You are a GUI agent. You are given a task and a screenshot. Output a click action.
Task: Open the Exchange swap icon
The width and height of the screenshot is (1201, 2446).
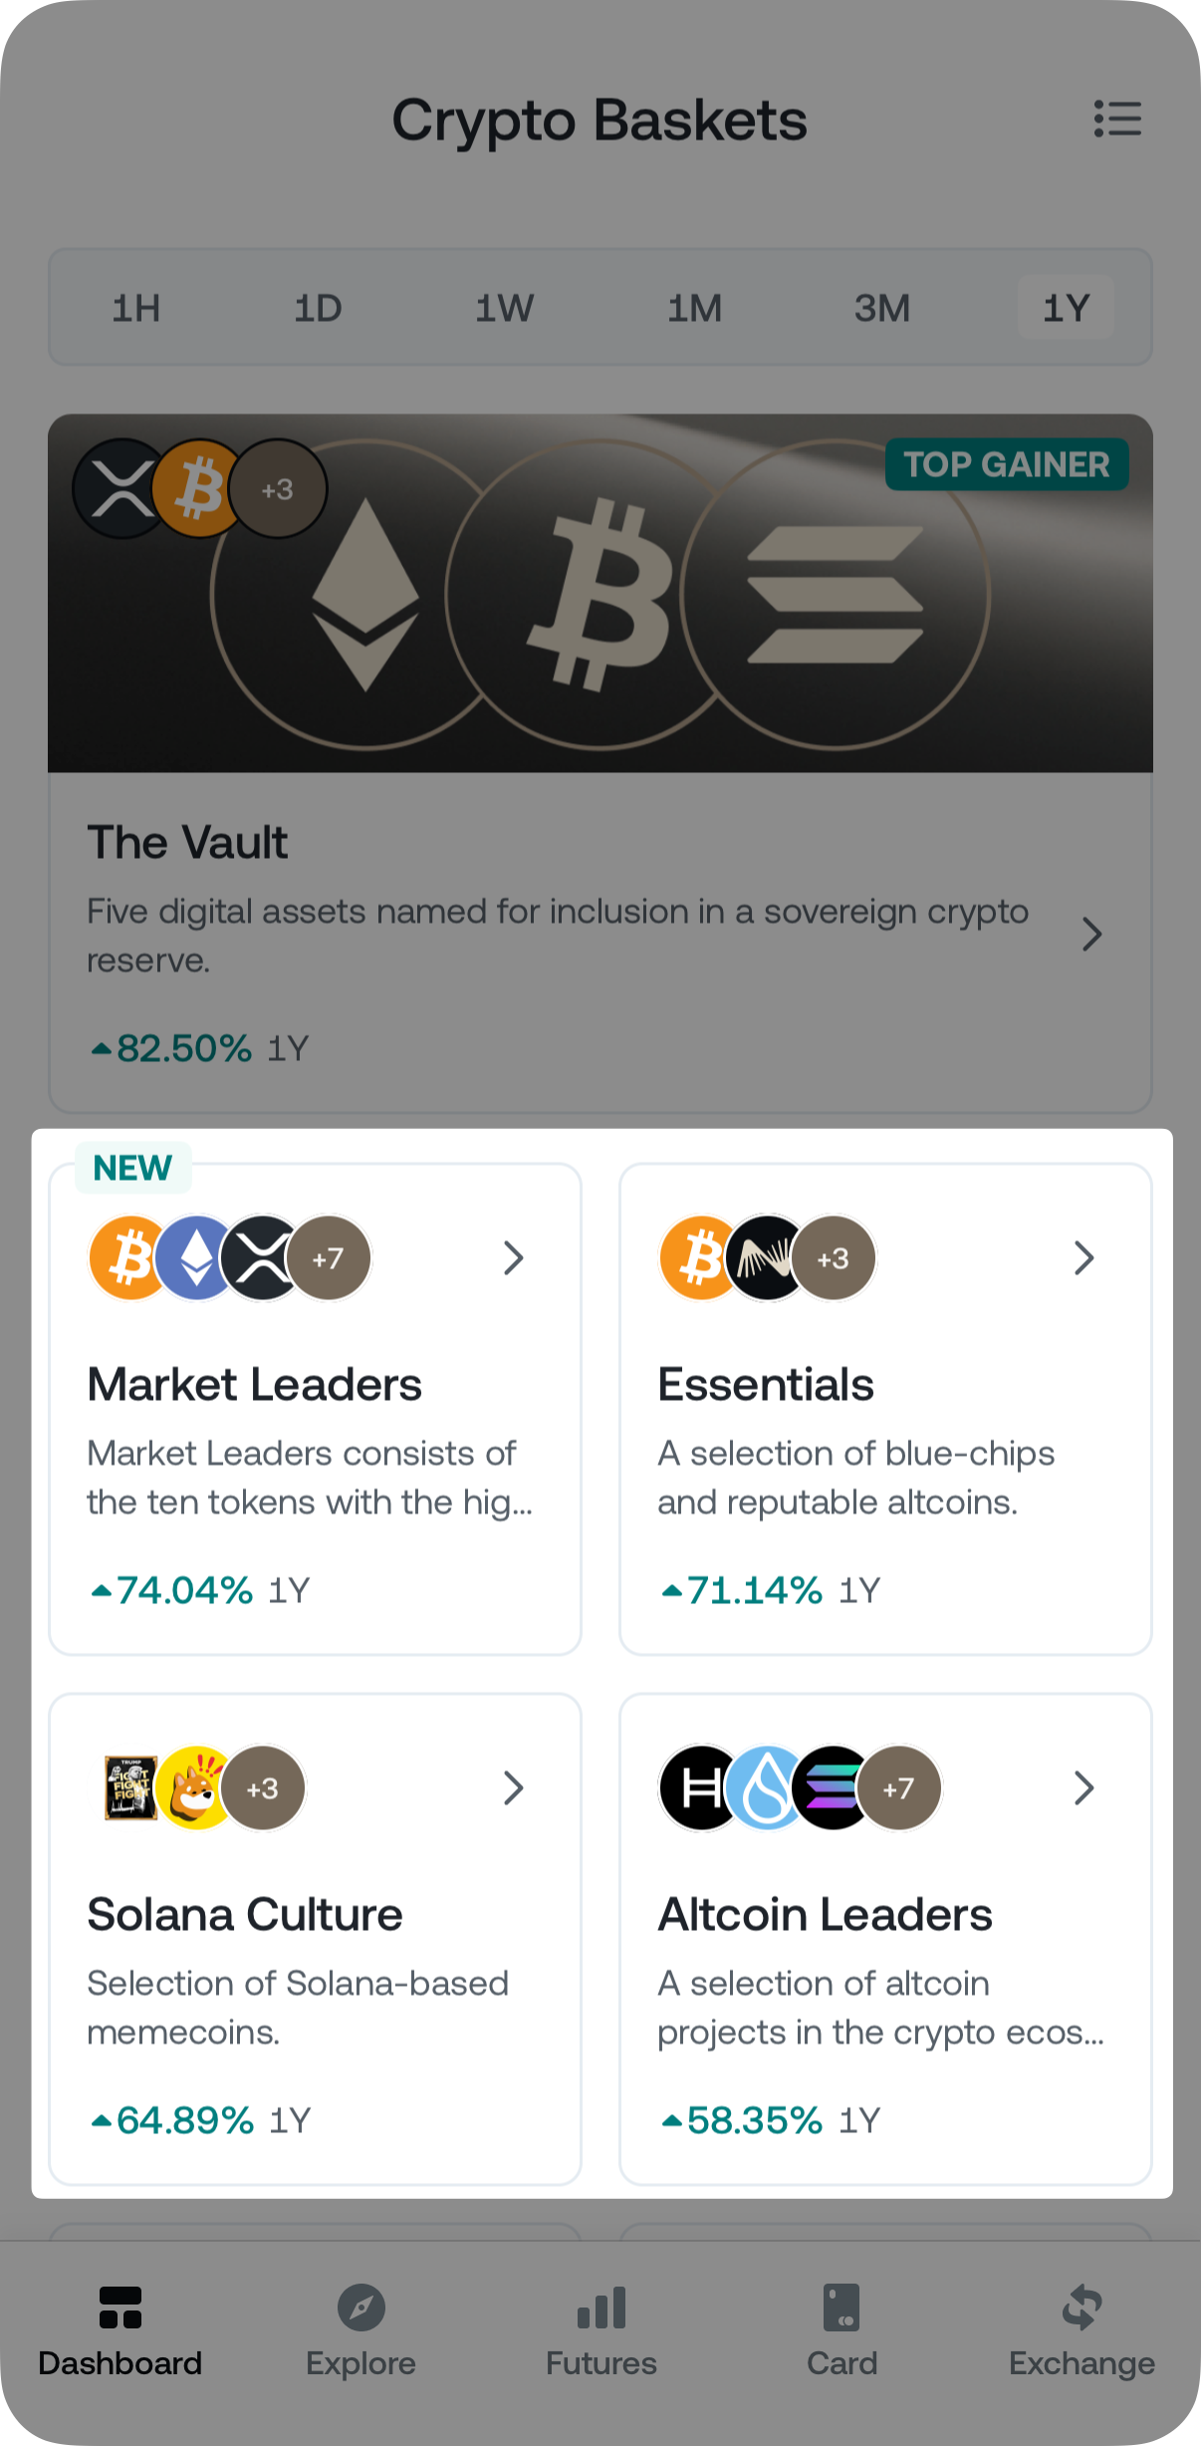click(x=1081, y=2307)
